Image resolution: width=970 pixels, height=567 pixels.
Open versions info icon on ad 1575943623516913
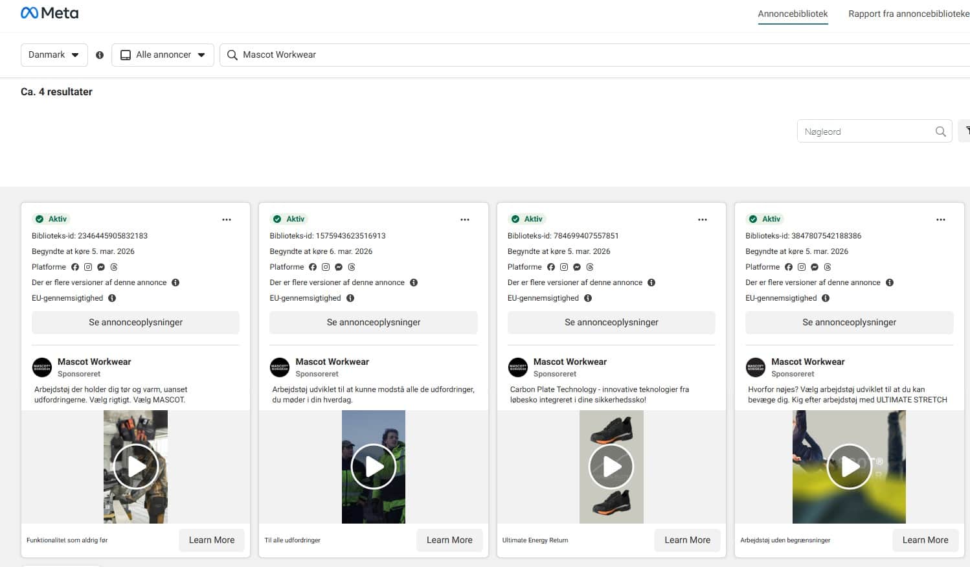(x=414, y=283)
